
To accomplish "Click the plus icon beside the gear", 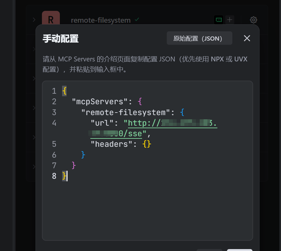I will coord(229,20).
